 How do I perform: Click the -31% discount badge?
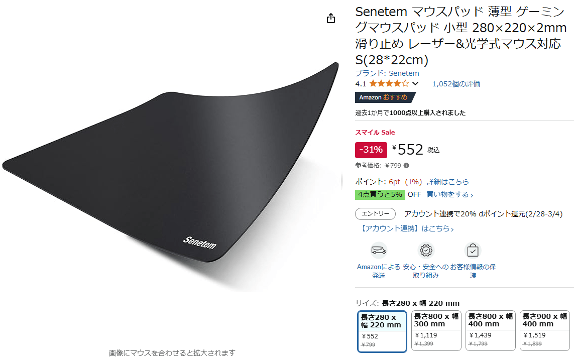[x=371, y=150]
